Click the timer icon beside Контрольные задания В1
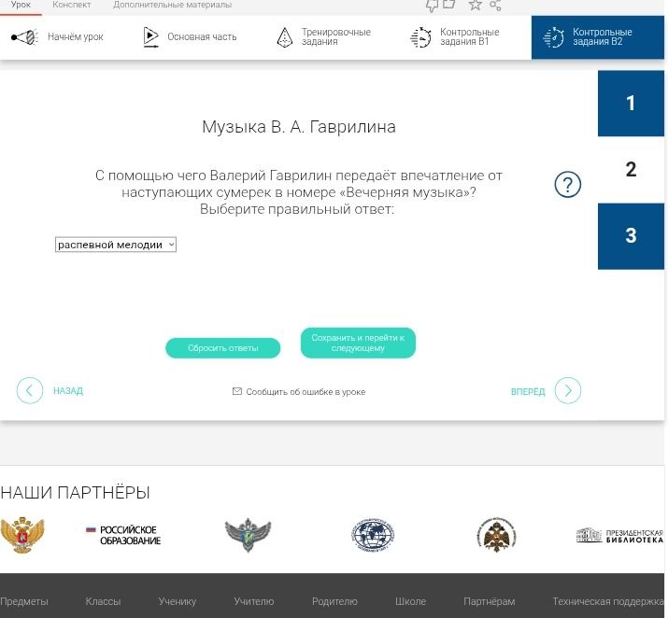 pos(420,37)
